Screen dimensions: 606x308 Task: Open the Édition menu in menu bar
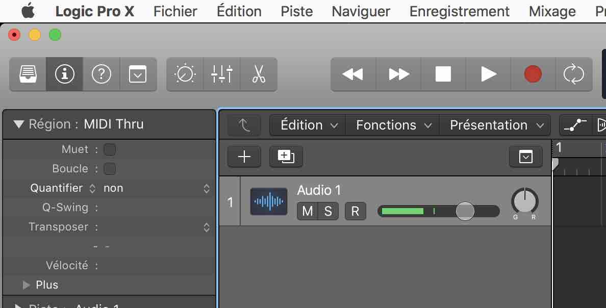tap(239, 11)
